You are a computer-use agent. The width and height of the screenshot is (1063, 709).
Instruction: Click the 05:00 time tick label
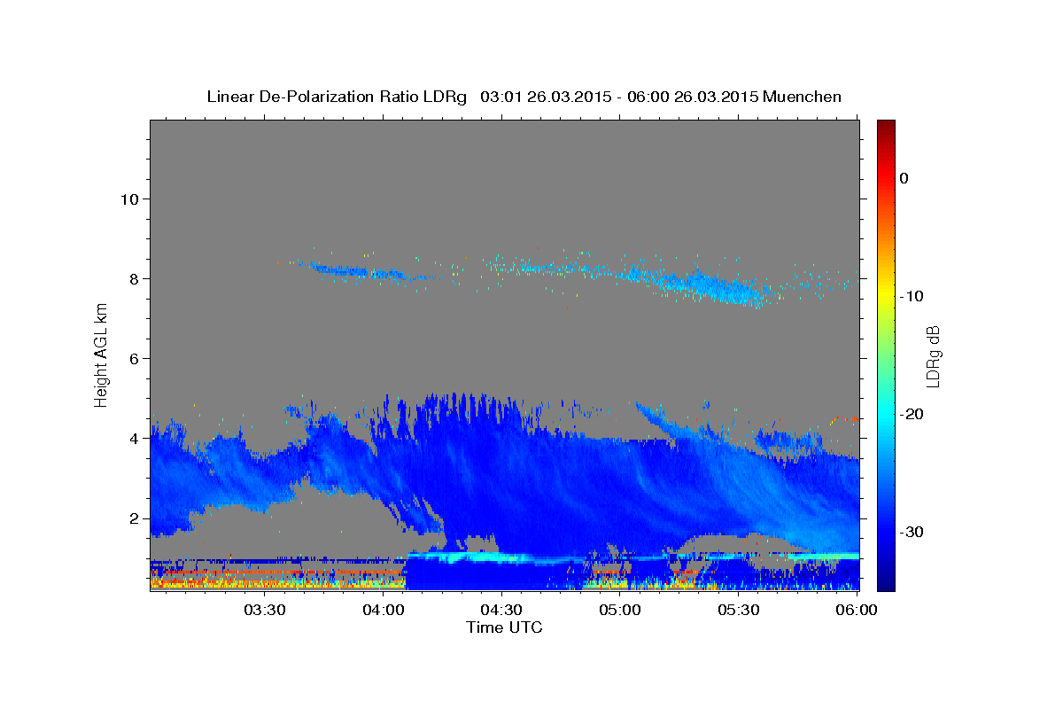(620, 611)
